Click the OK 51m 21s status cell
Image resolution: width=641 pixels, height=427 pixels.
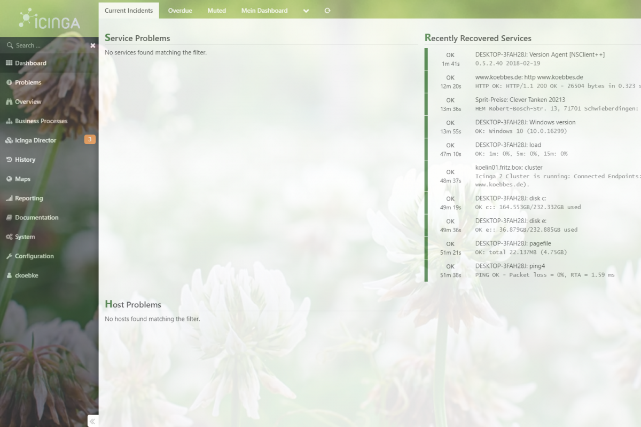(450, 248)
